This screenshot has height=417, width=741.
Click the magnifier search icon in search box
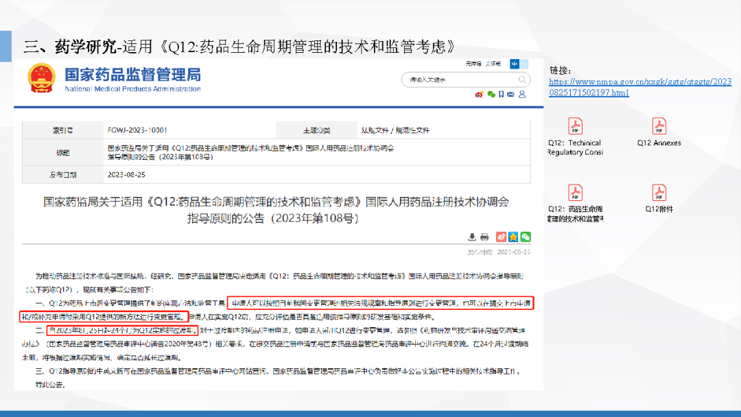pyautogui.click(x=523, y=80)
